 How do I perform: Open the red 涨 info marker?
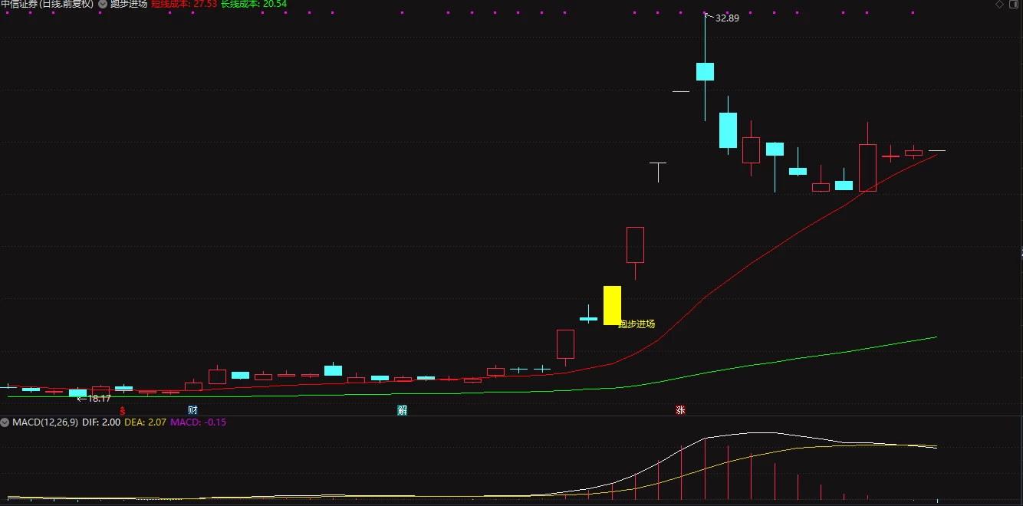coord(680,410)
